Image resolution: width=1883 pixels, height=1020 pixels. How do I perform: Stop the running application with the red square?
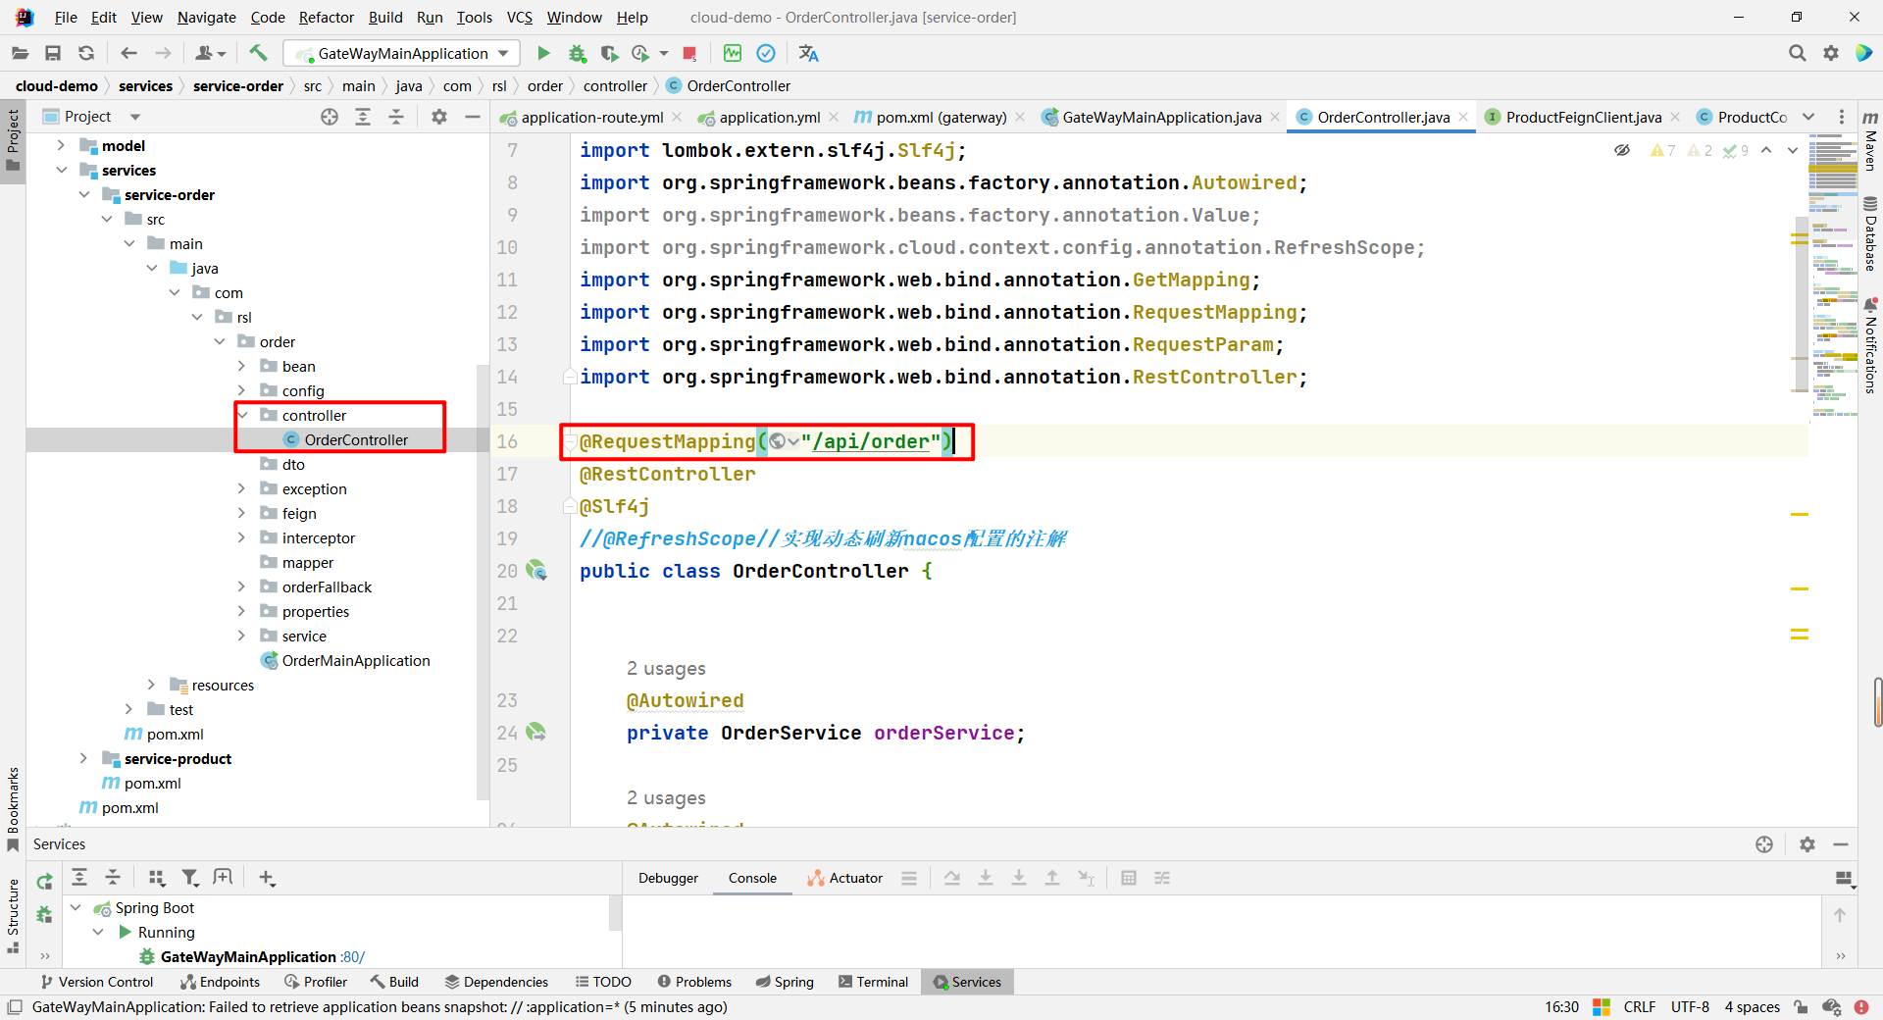(x=689, y=53)
